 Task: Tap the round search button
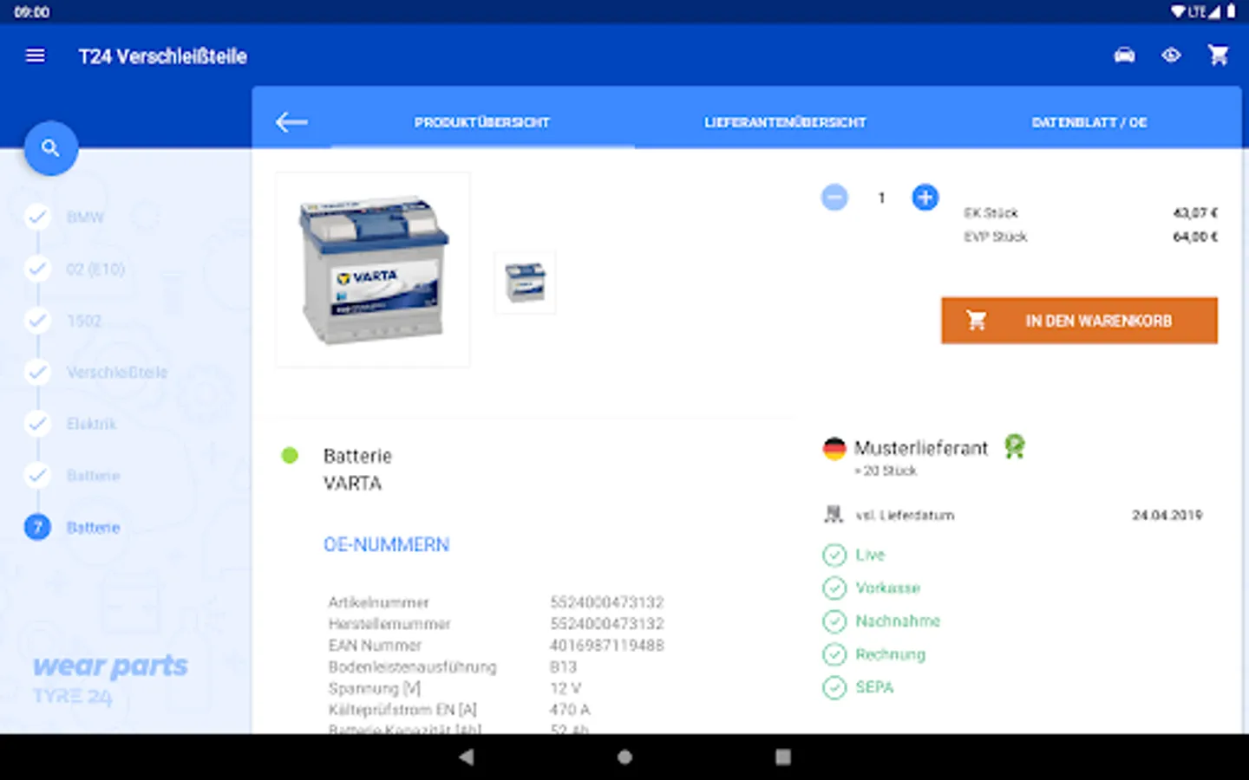(x=51, y=148)
